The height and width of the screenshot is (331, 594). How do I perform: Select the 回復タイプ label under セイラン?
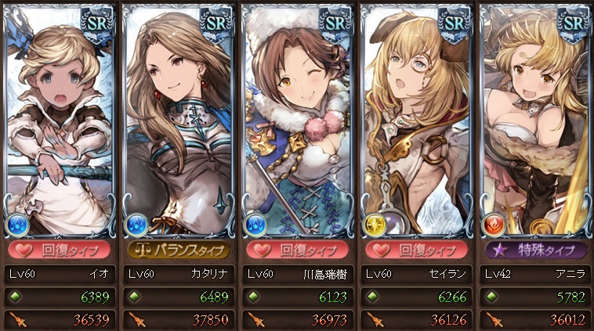[x=417, y=250]
